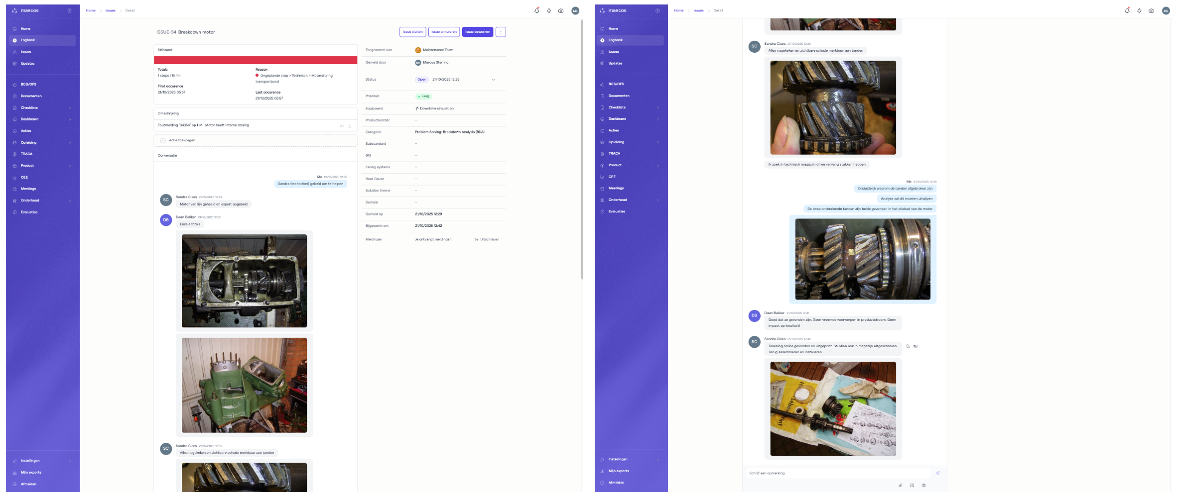Click the Issue sluiten button
Screen dimensions: 1180x498
(412, 32)
